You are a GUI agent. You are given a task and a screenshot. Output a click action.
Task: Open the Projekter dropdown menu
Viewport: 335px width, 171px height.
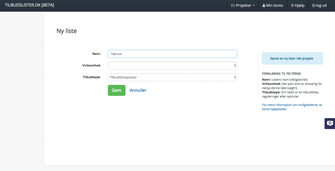[x=243, y=6]
